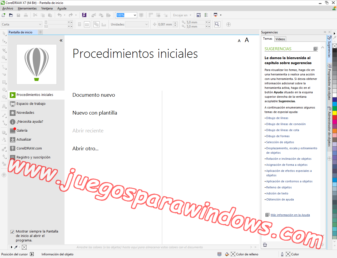Select the Zoom magnifier tool
Viewport: 337px width, 258px height.
[4, 58]
